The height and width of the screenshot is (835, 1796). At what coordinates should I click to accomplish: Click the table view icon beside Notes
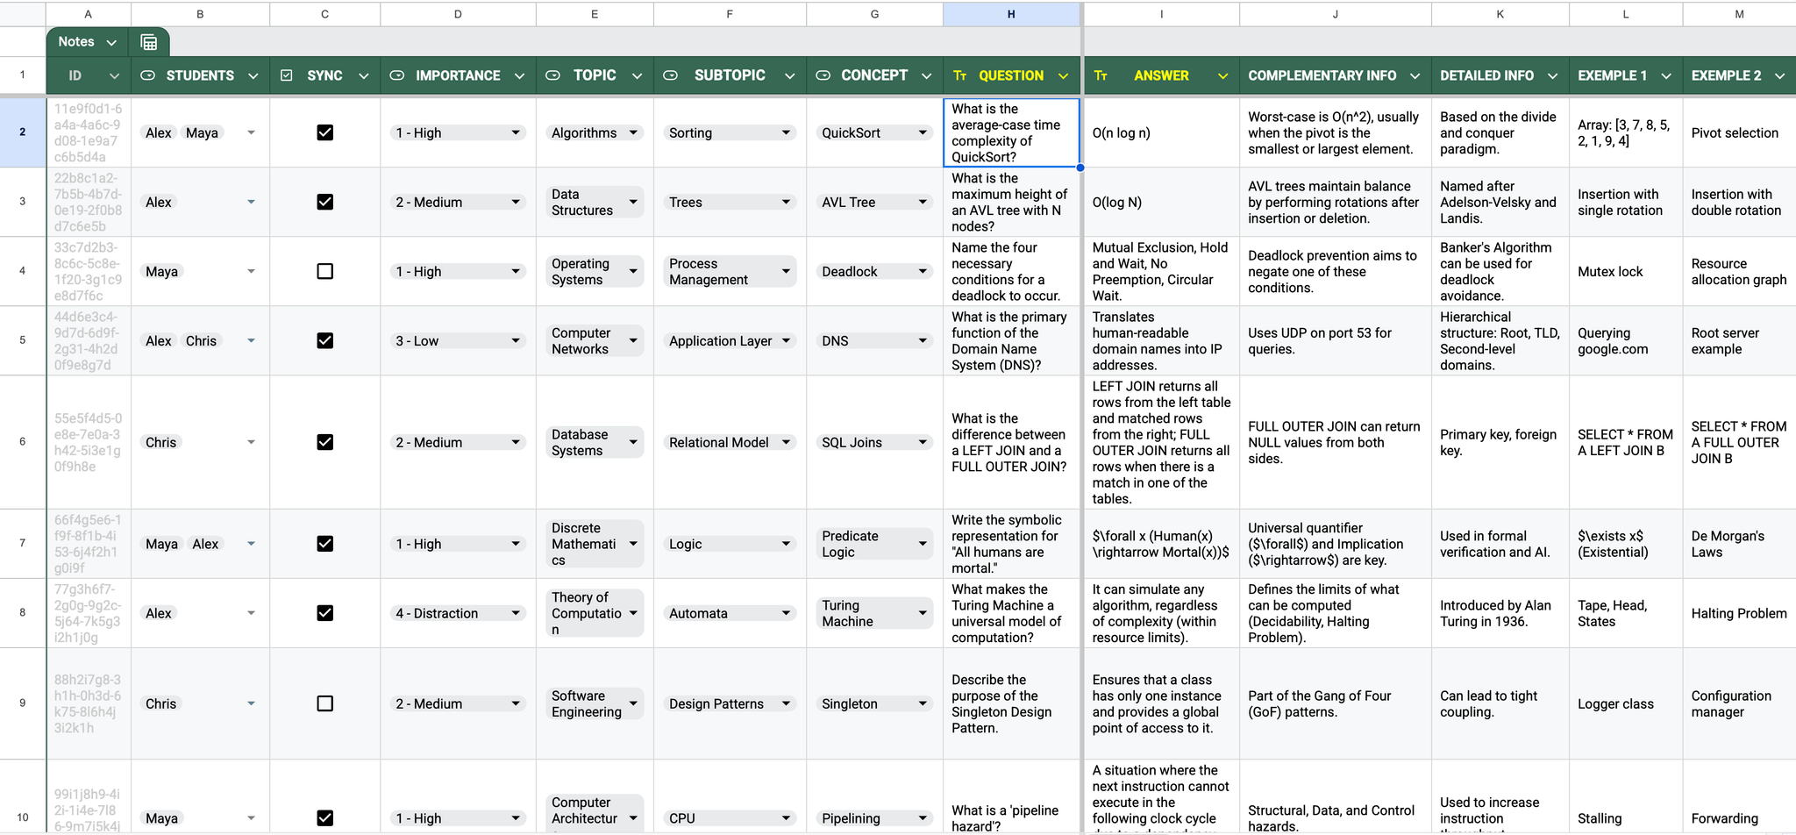[149, 42]
